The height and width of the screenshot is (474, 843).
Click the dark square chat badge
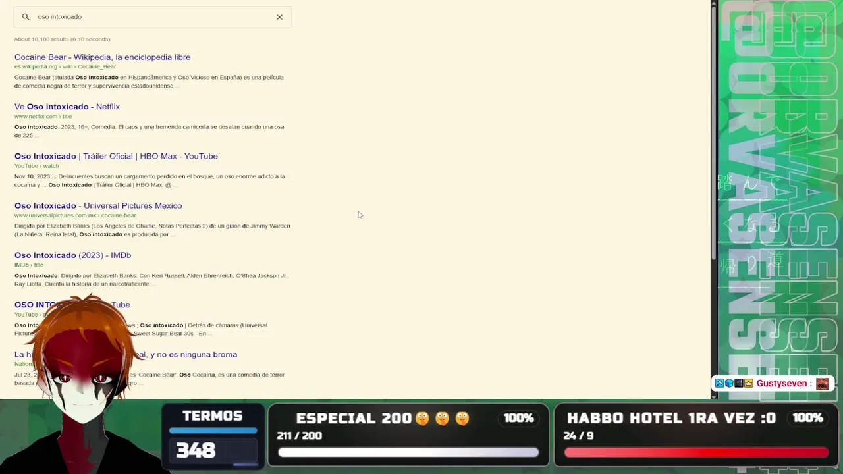tap(739, 383)
